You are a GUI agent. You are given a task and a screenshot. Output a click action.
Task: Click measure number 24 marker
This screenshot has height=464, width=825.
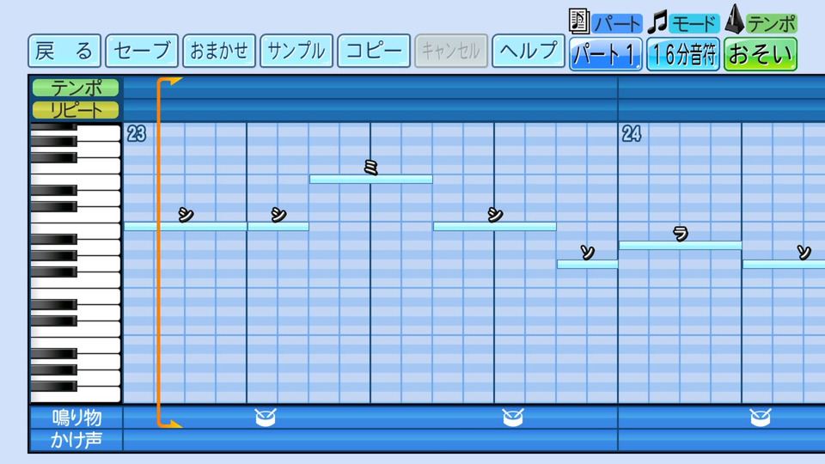click(x=632, y=134)
